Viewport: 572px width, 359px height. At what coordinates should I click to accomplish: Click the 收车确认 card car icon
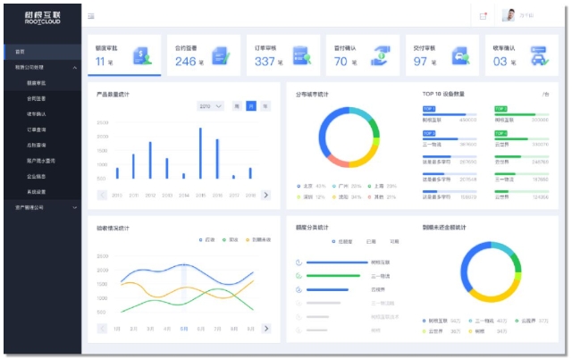(x=540, y=57)
